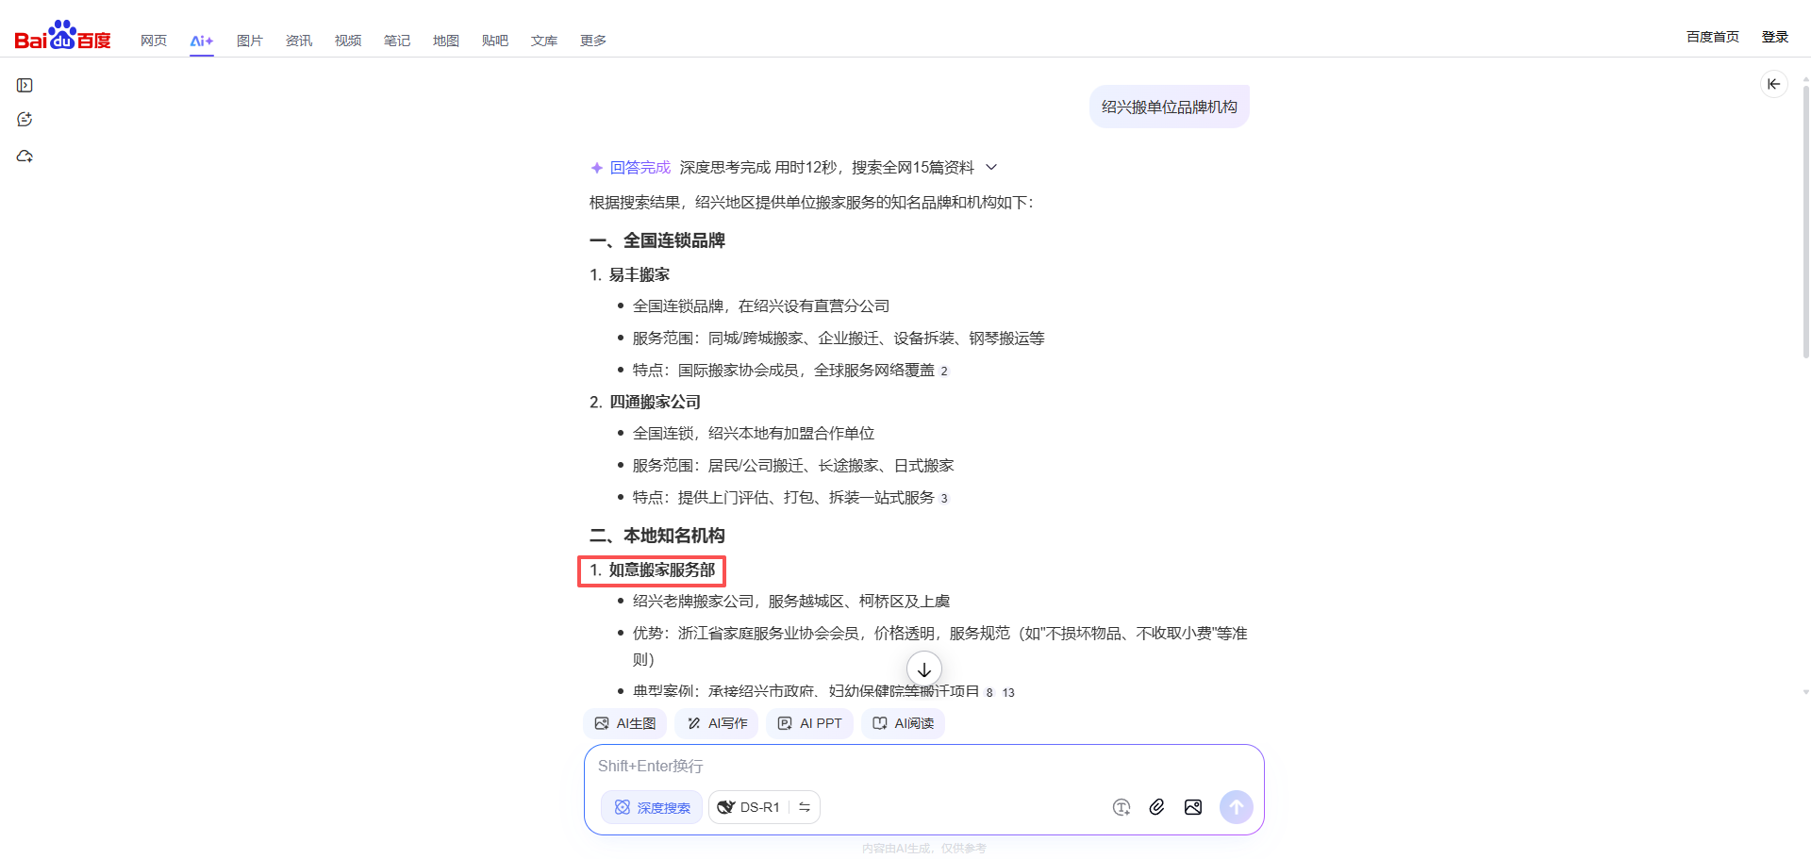Viewport: 1811px width, 859px height.
Task: Click the 登录 login link
Action: coord(1774,37)
